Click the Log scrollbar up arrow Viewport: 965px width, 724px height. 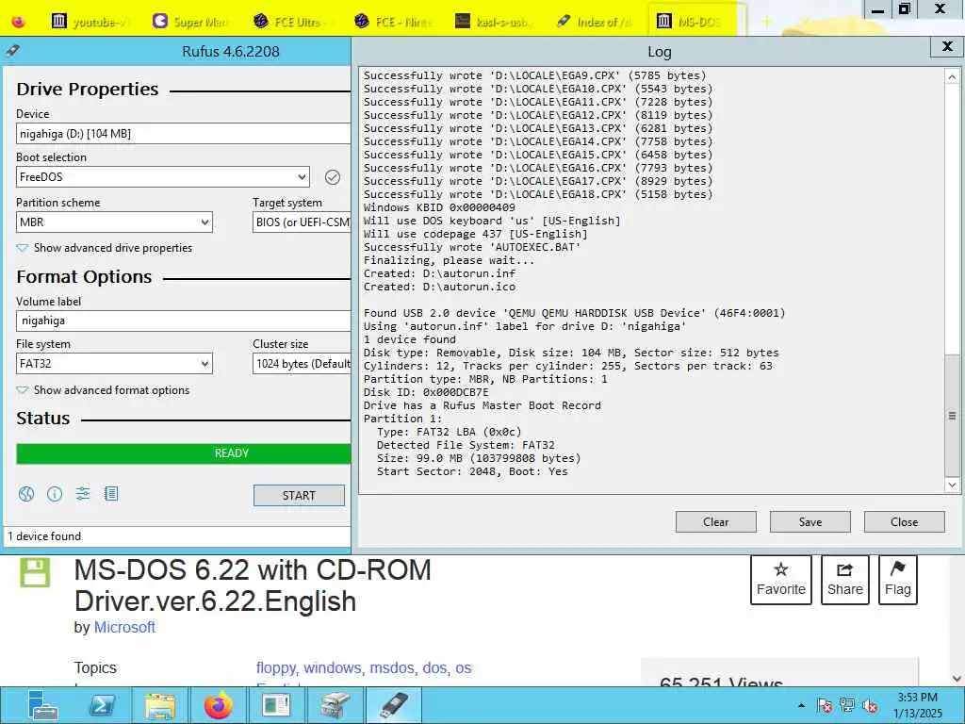coord(952,77)
